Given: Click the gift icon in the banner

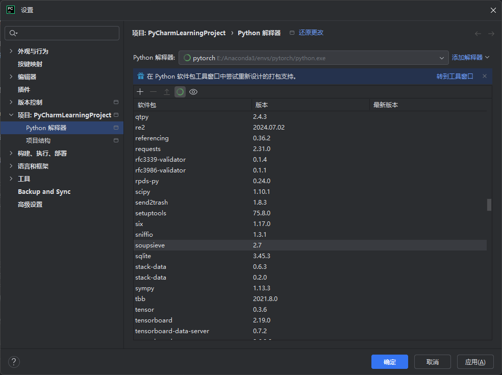Looking at the screenshot, I should [x=140, y=76].
